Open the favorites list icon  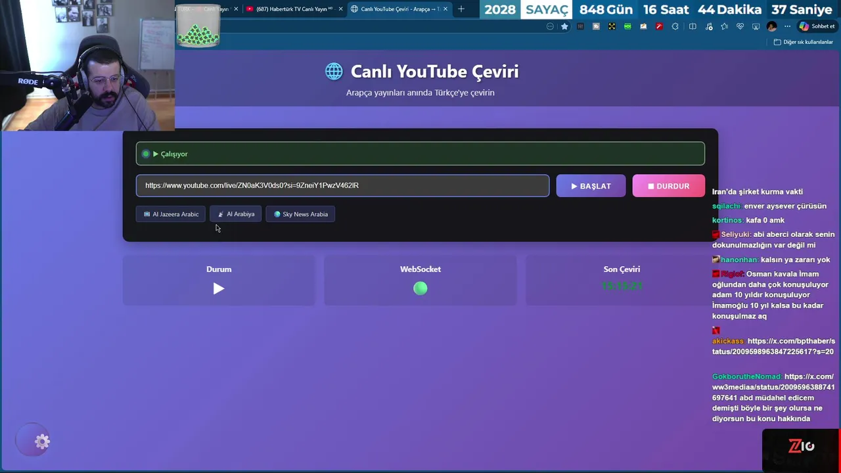click(x=724, y=26)
